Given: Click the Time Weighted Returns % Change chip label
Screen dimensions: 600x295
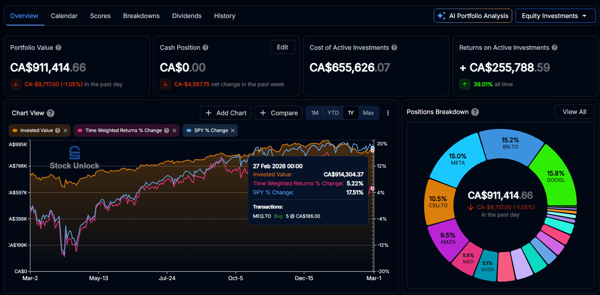Looking at the screenshot, I should pos(123,130).
